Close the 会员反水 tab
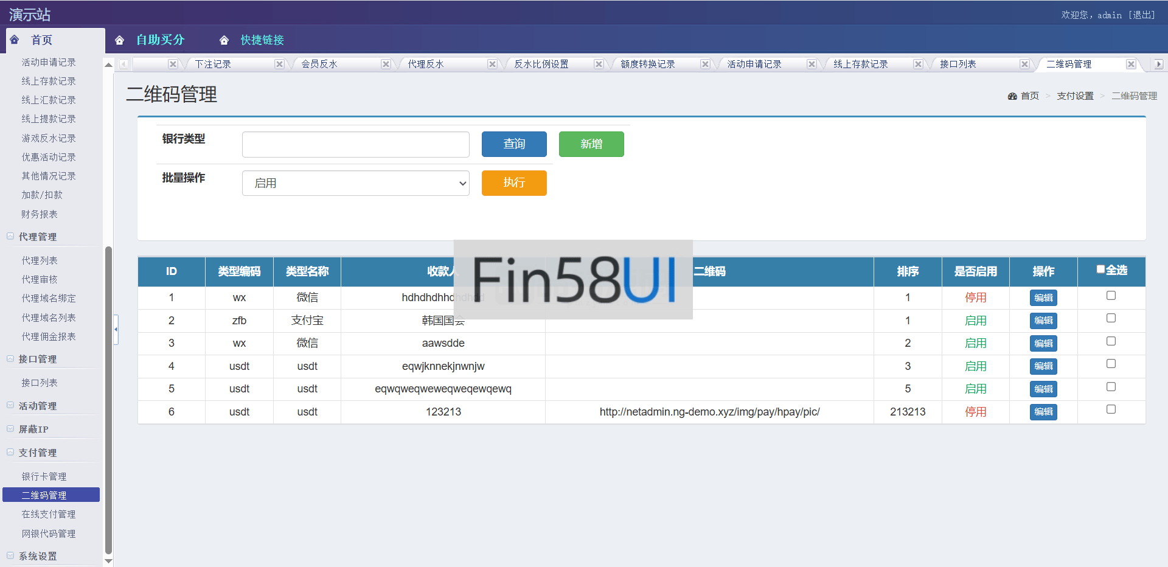Viewport: 1168px width, 567px height. point(386,64)
